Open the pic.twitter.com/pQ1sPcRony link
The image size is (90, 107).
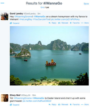click(x=65, y=19)
